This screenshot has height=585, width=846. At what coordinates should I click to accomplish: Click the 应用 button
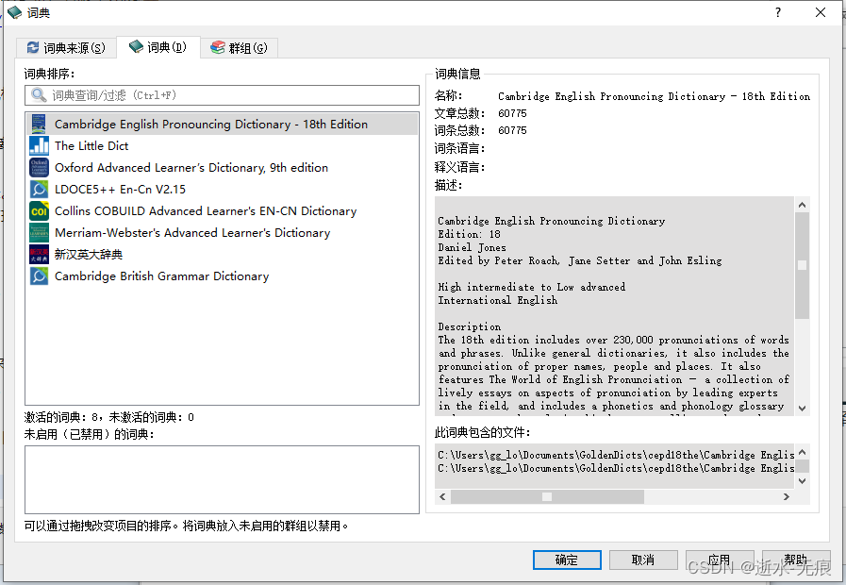pyautogui.click(x=719, y=559)
